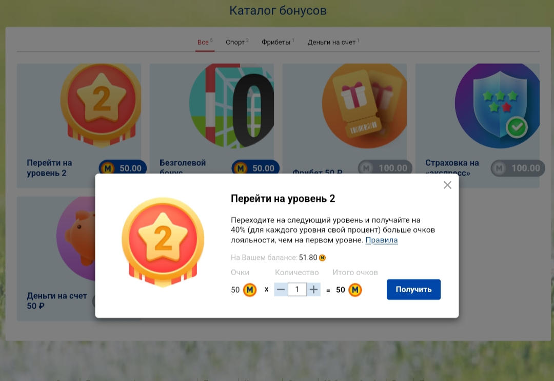Click the quantity input field
The width and height of the screenshot is (554, 381).
297,290
